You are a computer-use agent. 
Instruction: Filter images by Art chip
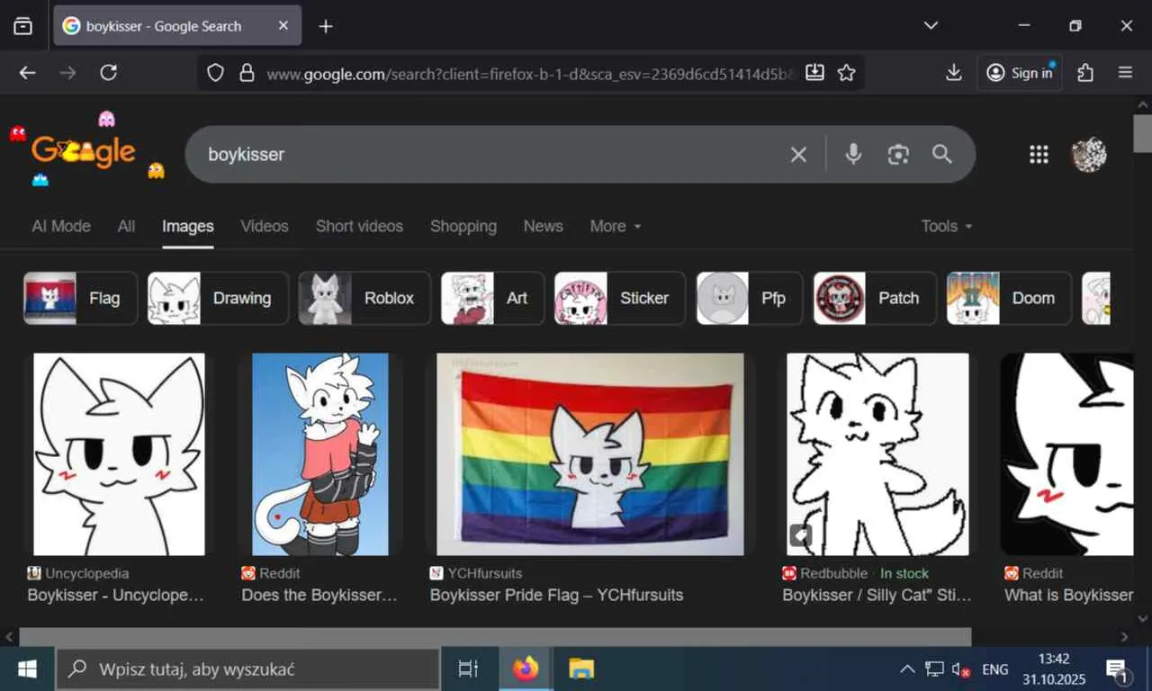tap(492, 298)
